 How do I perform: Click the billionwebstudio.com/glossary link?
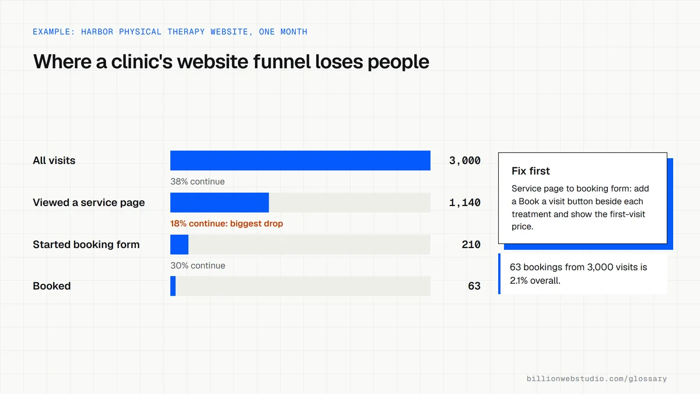tap(597, 379)
